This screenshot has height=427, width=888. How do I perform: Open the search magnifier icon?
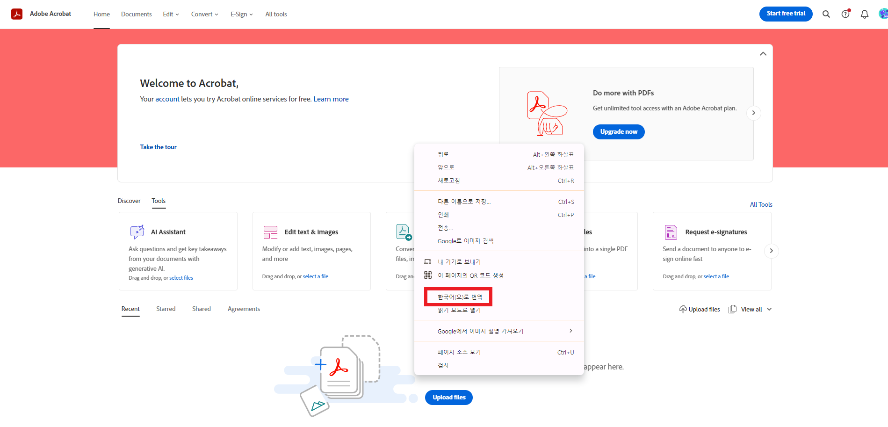(x=826, y=14)
